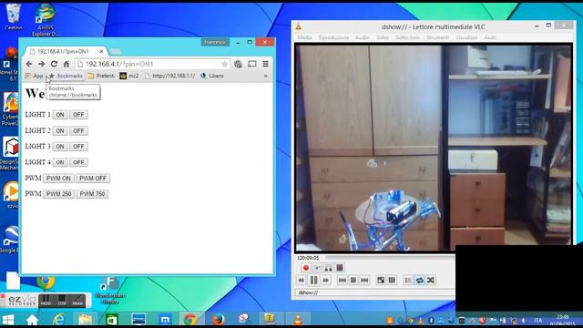Open VLC Video menu
The image size is (583, 328).
click(x=383, y=37)
